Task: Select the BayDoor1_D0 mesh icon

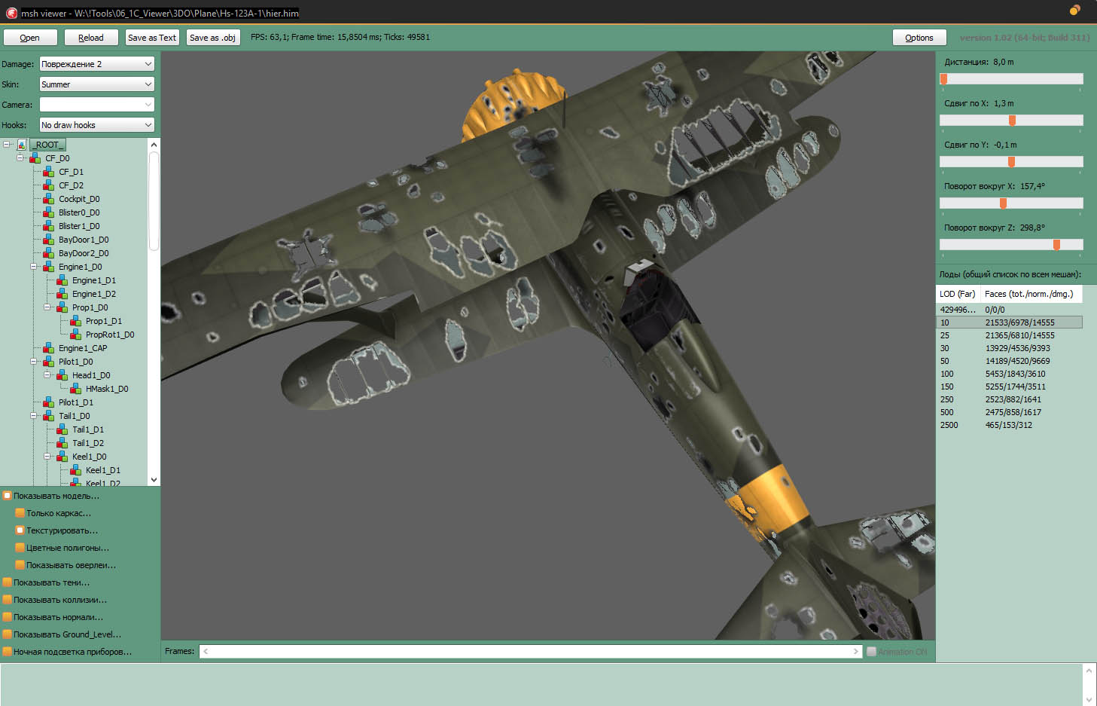Action: pos(48,240)
